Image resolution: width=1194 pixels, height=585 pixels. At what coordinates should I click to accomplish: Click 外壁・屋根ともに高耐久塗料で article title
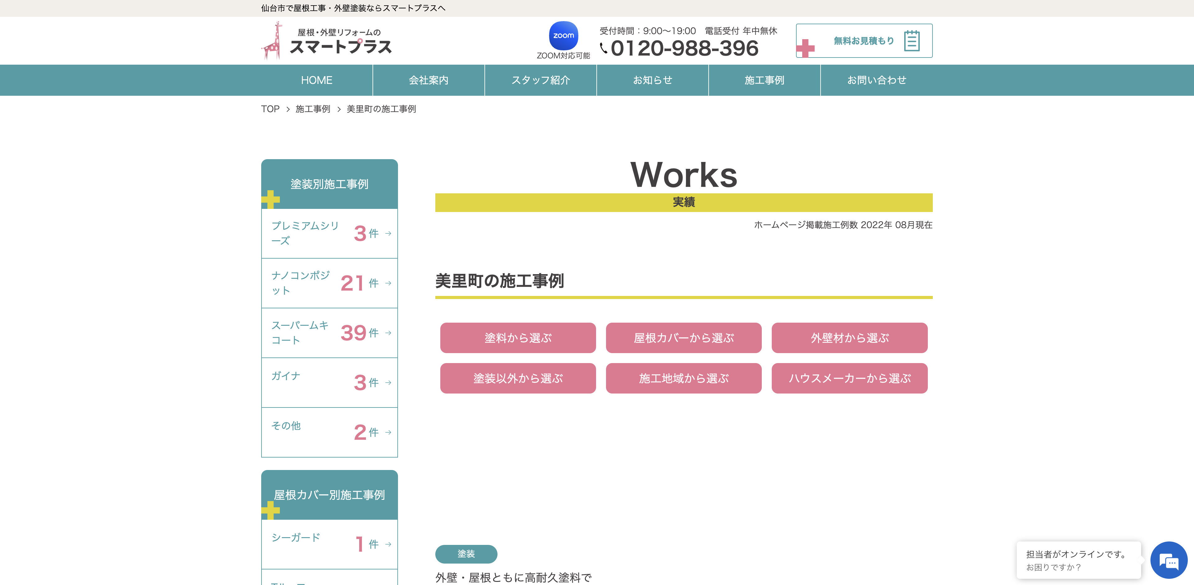514,578
